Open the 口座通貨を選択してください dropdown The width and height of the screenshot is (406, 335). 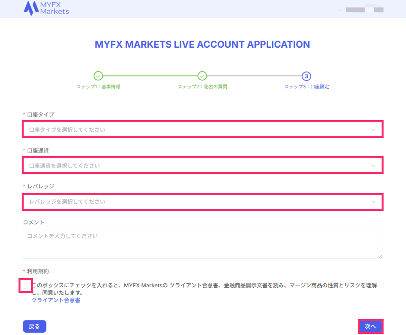197,166
